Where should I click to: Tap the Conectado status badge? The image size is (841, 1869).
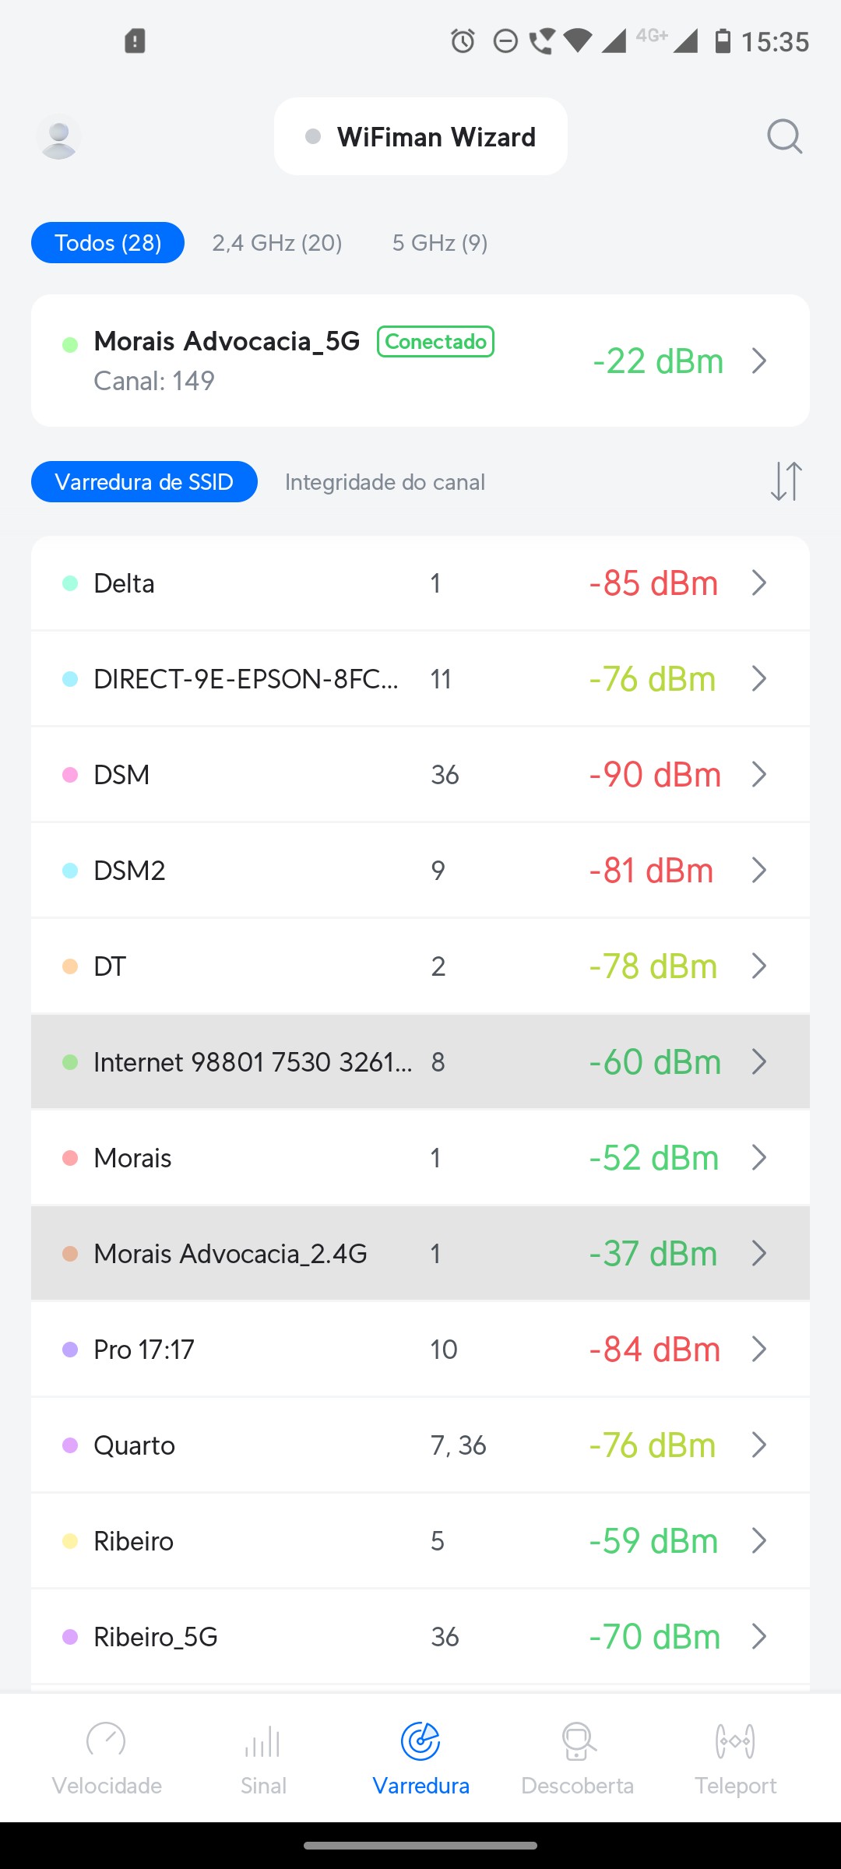[435, 342]
